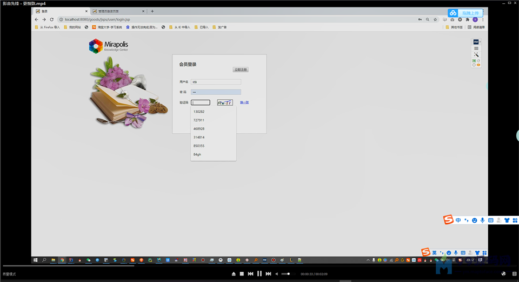519x282 pixels.
Task: Expand the system tray hidden icons chevron
Action: tap(368, 260)
